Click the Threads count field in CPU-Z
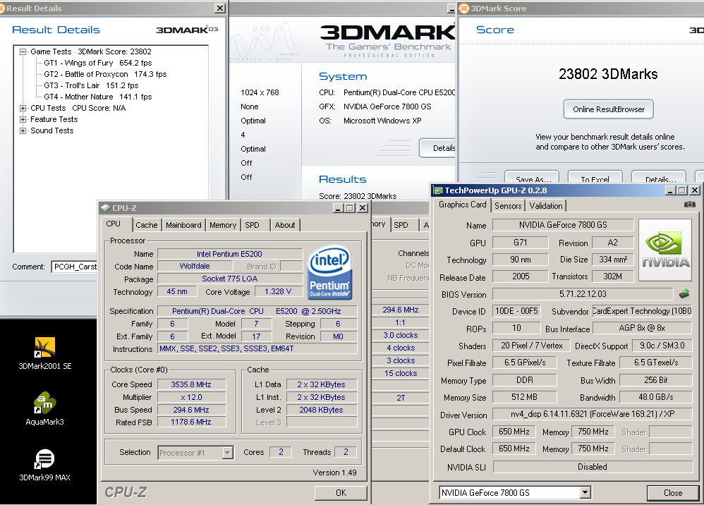Screen dimensions: 704x505 346,452
